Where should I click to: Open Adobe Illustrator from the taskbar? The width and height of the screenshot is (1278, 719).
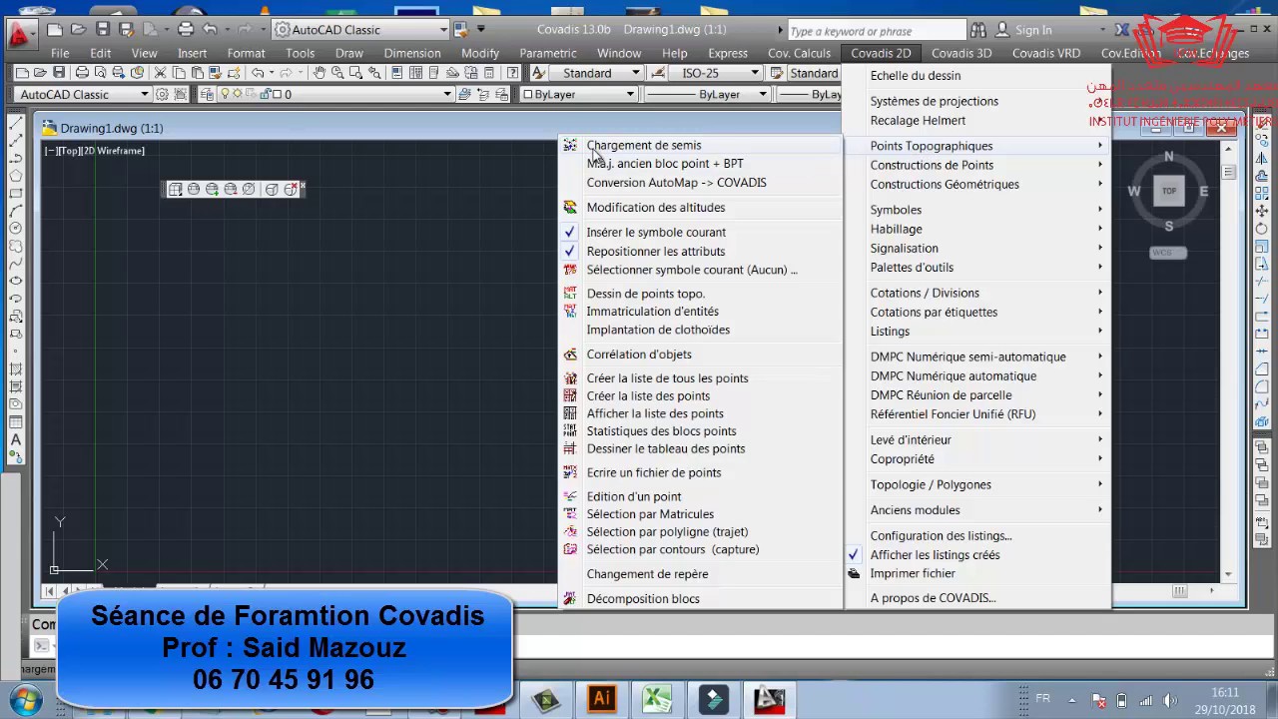coord(601,698)
